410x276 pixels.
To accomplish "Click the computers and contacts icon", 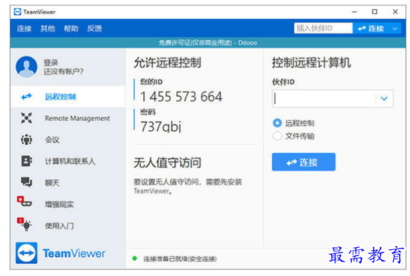I will [x=26, y=161].
